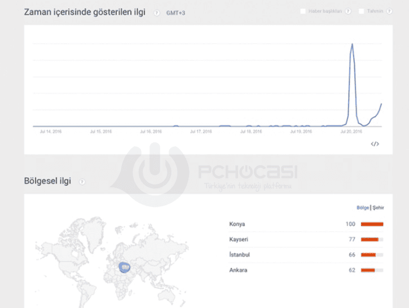Open help icon beside 'Zaman içerisinde gösterilen ilgi'
Viewport: 409px width, 308px height.
tap(157, 12)
